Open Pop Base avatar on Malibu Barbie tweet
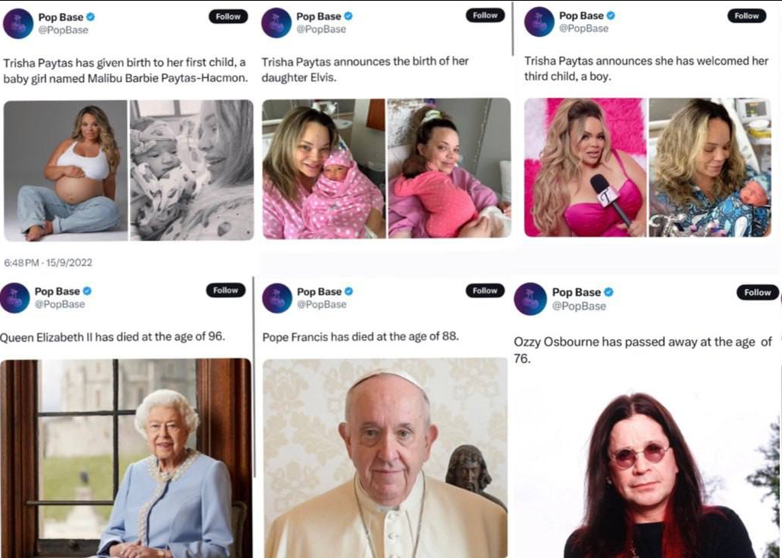 18,24
